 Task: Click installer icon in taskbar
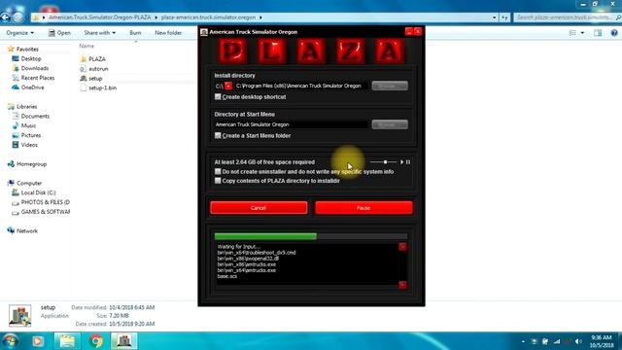click(x=124, y=341)
